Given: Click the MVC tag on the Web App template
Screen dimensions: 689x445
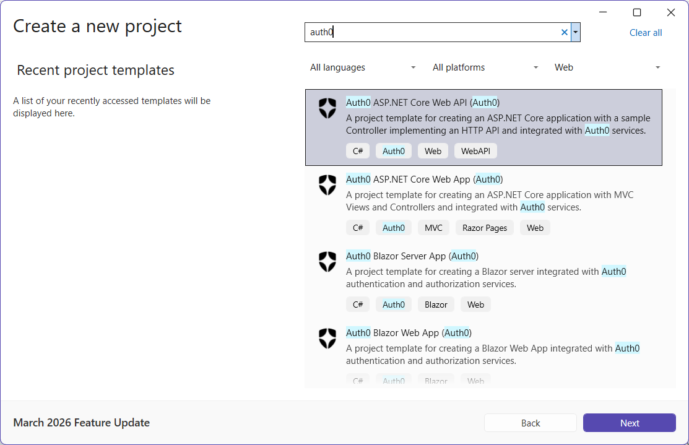Looking at the screenshot, I should (433, 228).
